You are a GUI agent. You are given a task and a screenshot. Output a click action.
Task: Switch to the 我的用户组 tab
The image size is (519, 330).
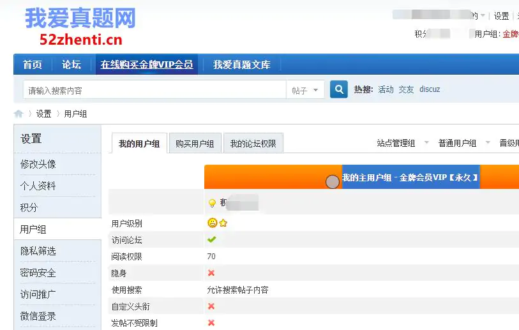tap(139, 144)
